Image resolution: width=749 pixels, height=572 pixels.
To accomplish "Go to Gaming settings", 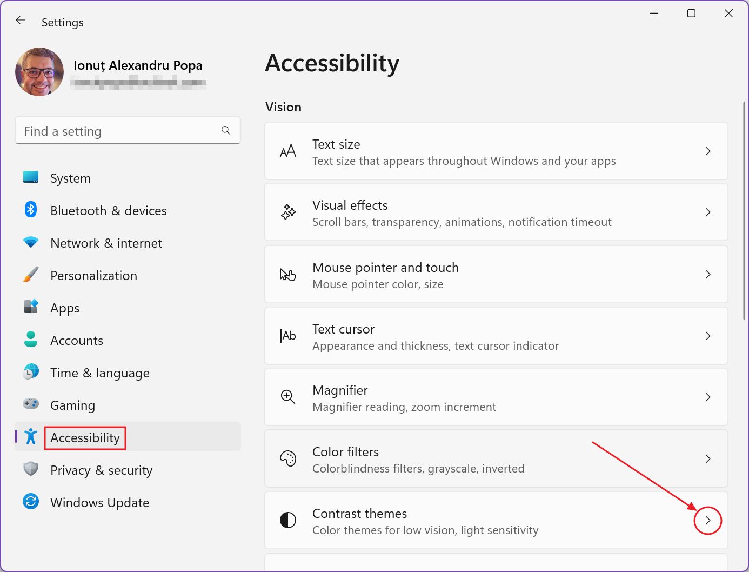I will tap(128, 405).
